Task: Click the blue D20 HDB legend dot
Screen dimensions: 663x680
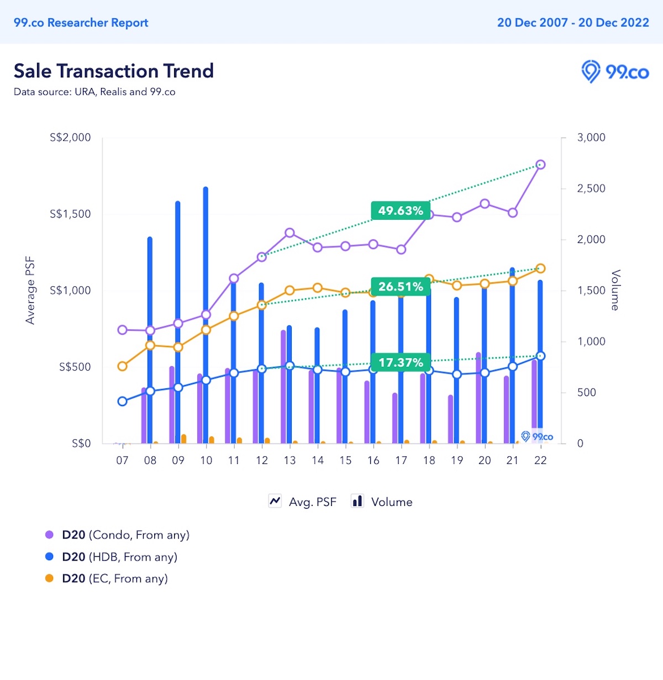Action: click(49, 557)
